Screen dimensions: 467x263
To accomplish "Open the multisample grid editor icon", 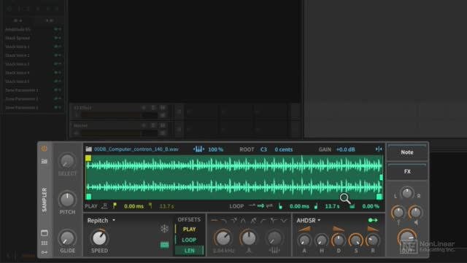I will click(45, 243).
